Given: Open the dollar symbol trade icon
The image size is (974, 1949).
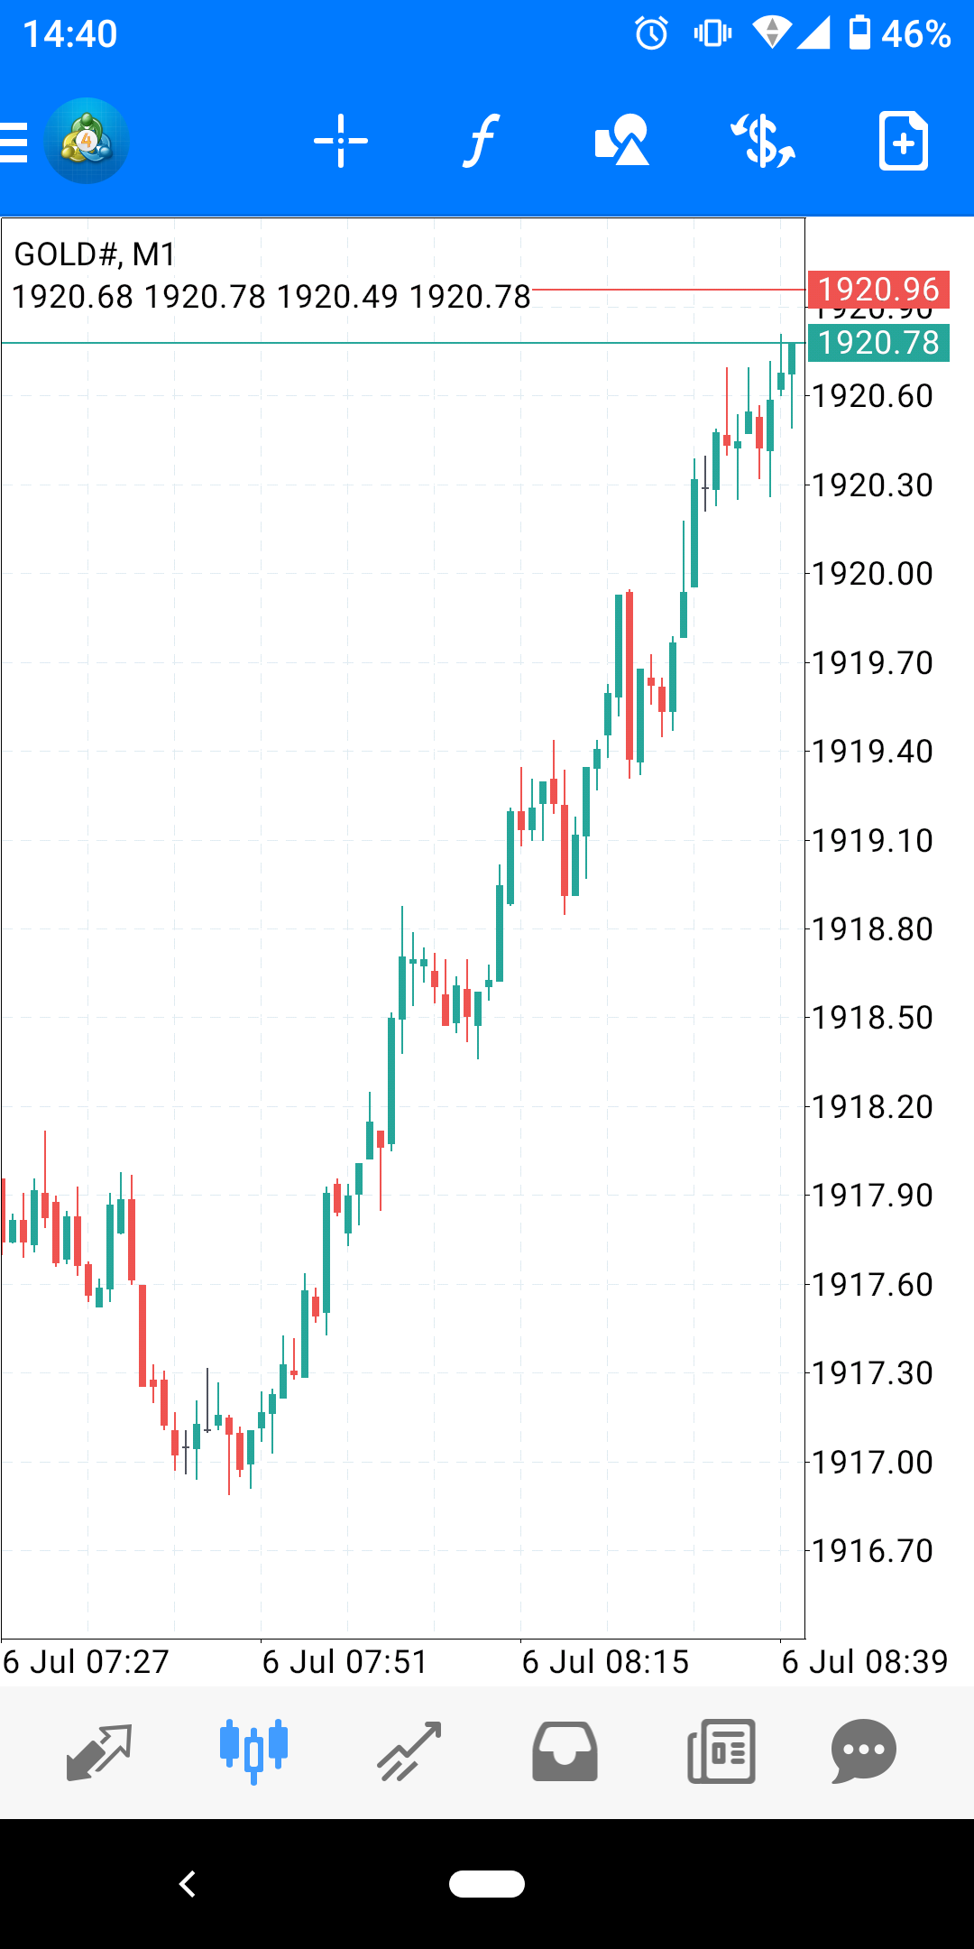Looking at the screenshot, I should (x=762, y=142).
